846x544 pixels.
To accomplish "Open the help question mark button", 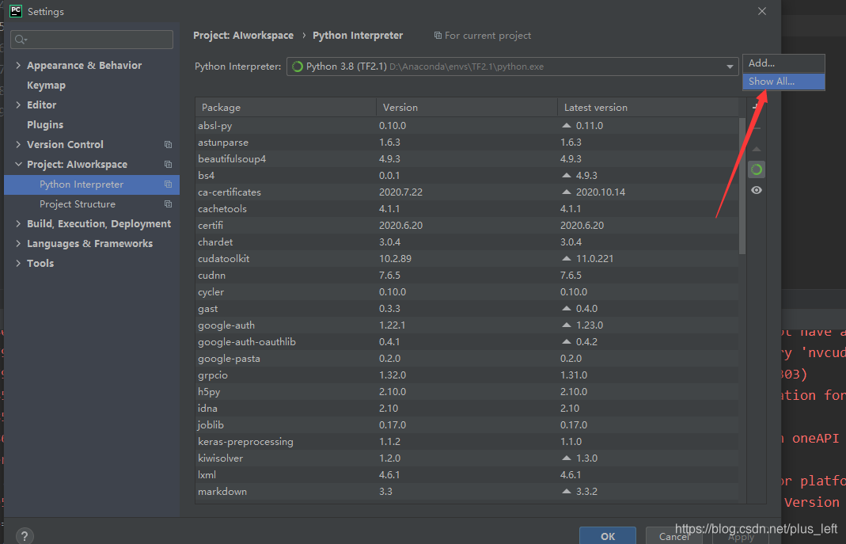I will pyautogui.click(x=25, y=536).
